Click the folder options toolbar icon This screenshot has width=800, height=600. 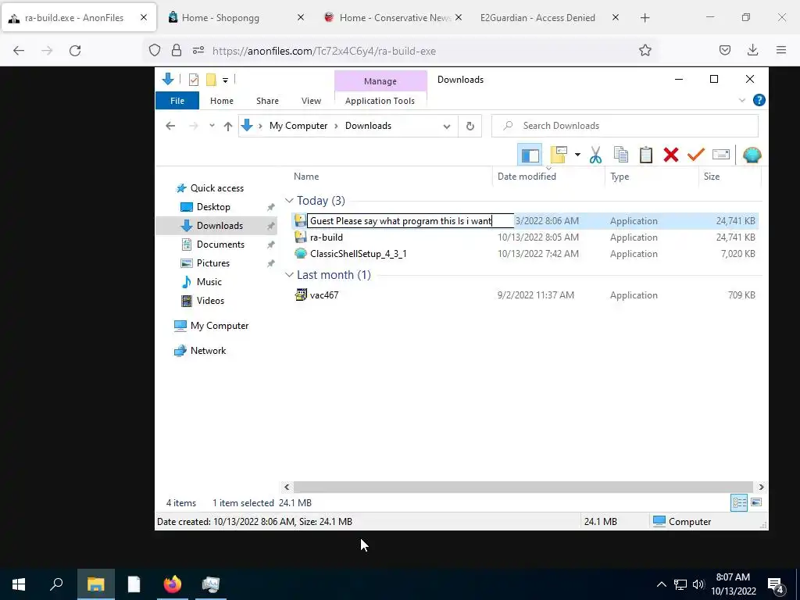[559, 155]
